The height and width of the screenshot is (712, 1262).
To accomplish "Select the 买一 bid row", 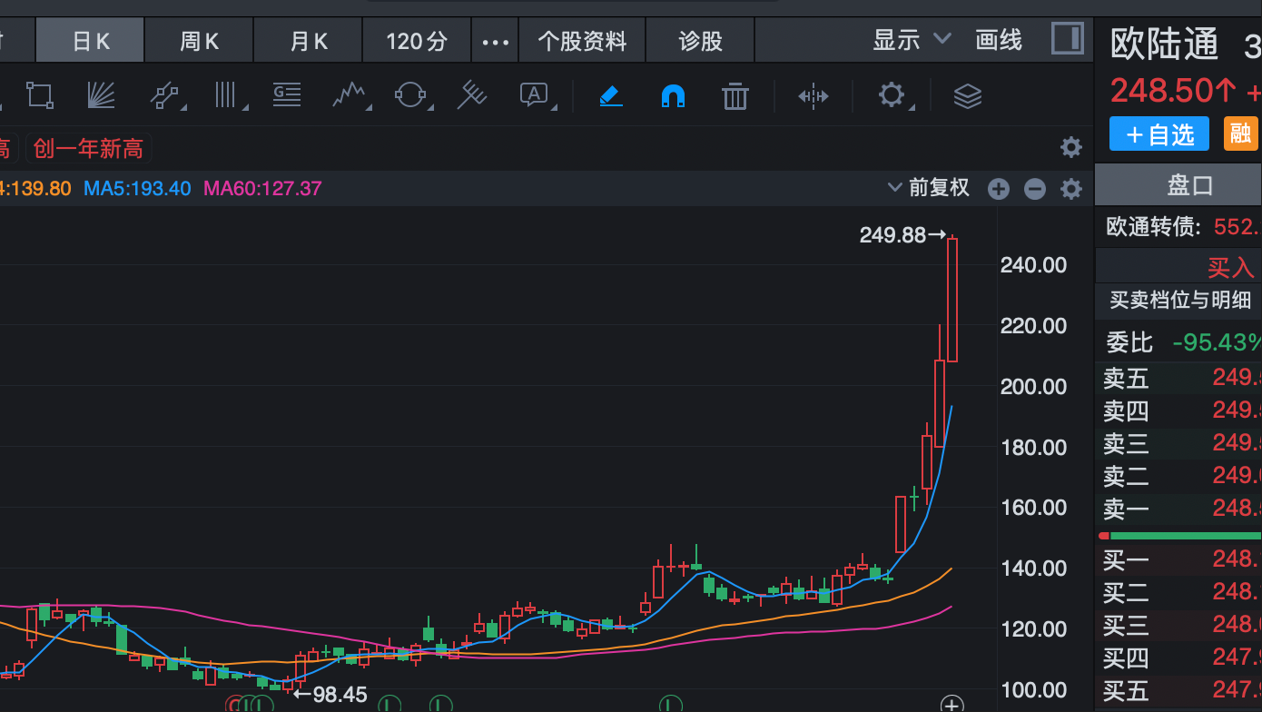I will point(1179,560).
